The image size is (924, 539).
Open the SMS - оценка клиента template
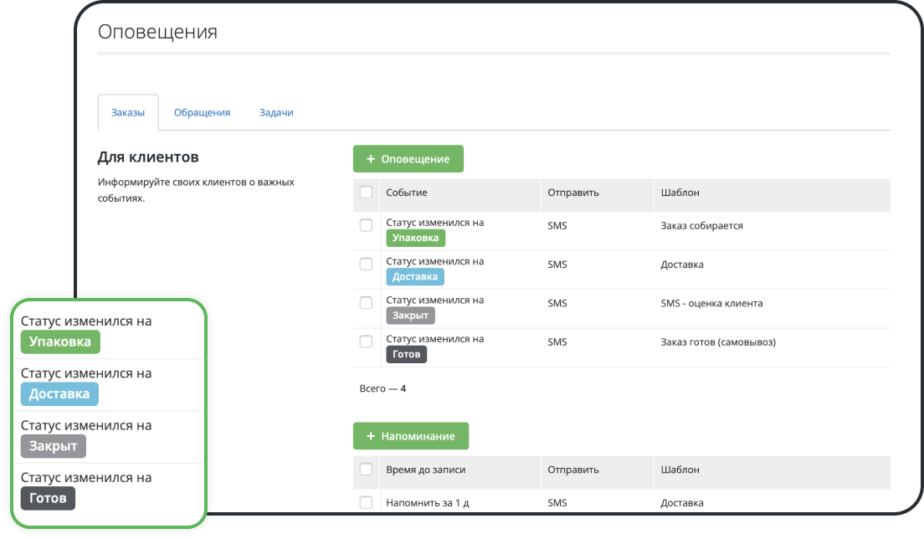pos(711,303)
